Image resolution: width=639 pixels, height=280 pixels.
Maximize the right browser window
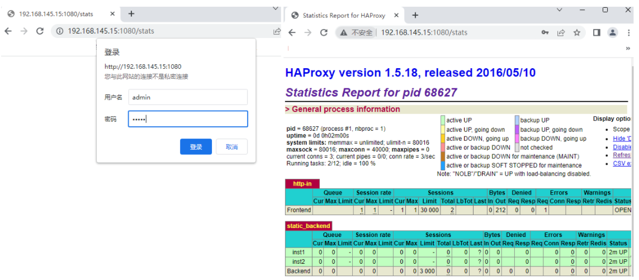pyautogui.click(x=605, y=10)
